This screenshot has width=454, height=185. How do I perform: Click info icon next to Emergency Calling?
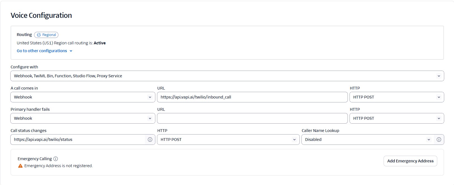pos(56,159)
